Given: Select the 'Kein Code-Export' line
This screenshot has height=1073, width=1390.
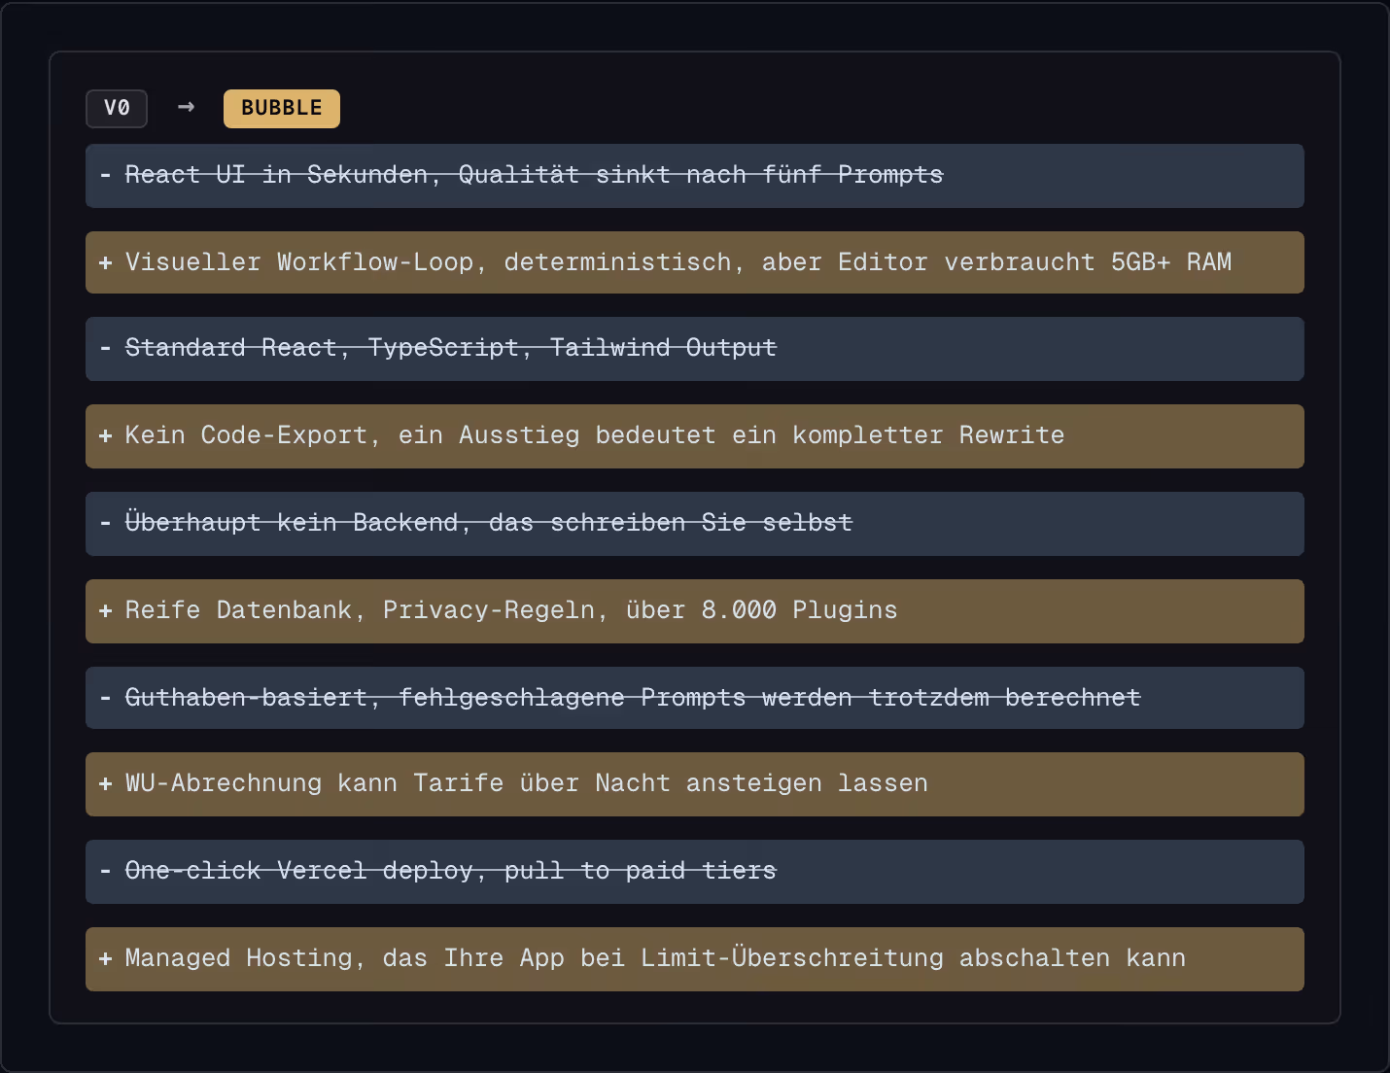Looking at the screenshot, I should (x=695, y=436).
